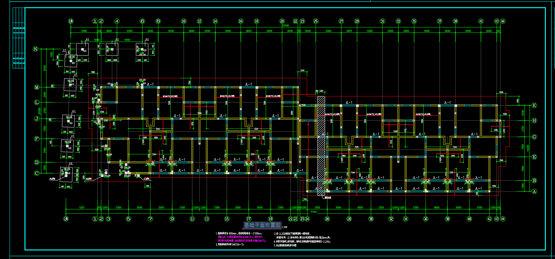
Task: Select grid axis bubble 28
Action: pos(349,219)
